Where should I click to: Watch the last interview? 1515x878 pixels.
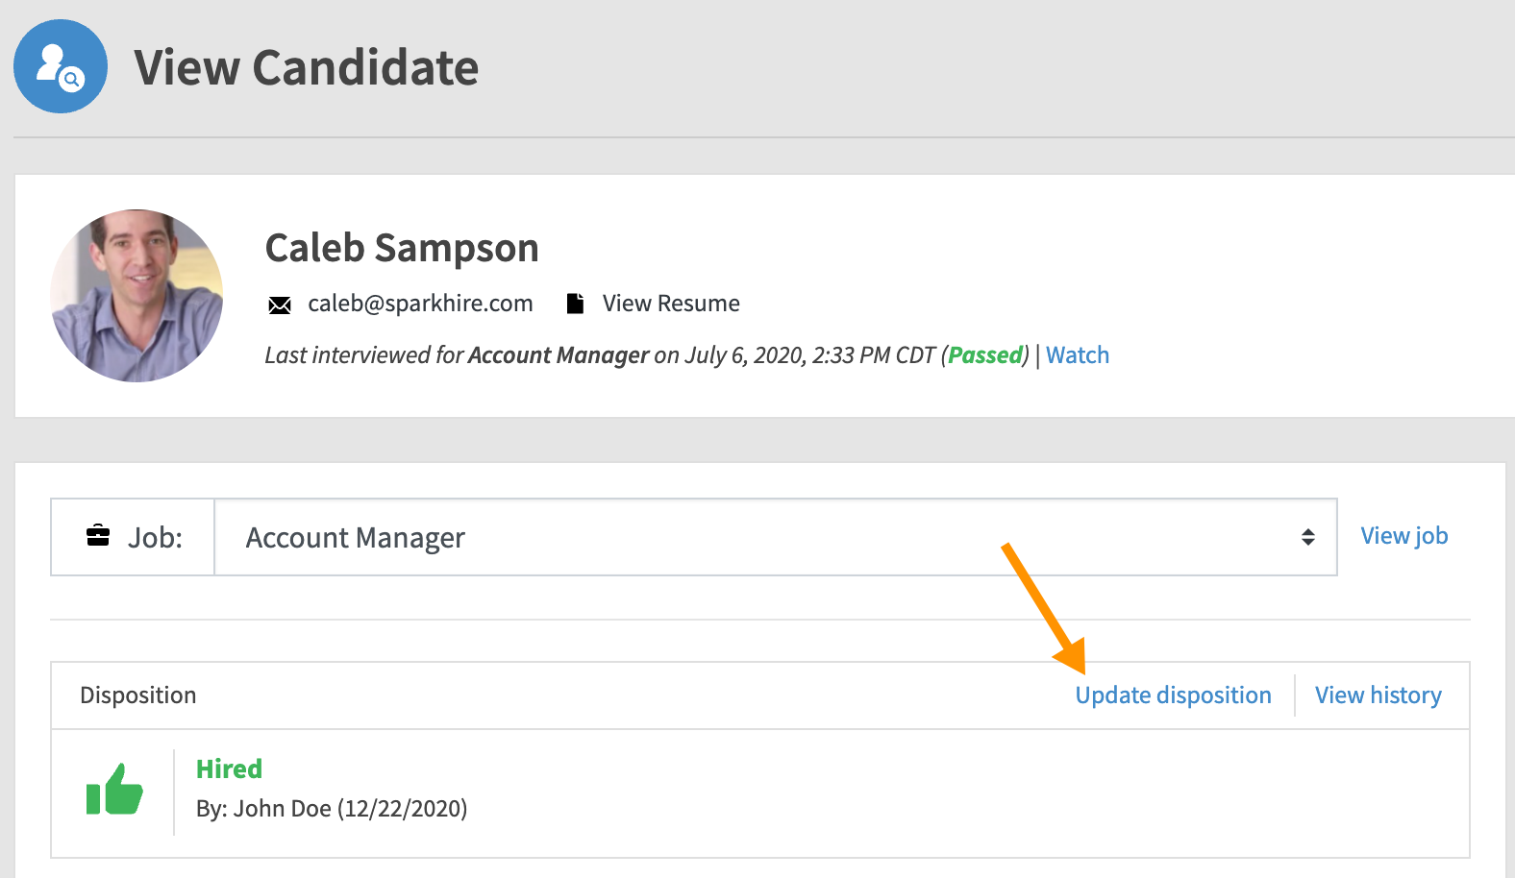point(1078,355)
